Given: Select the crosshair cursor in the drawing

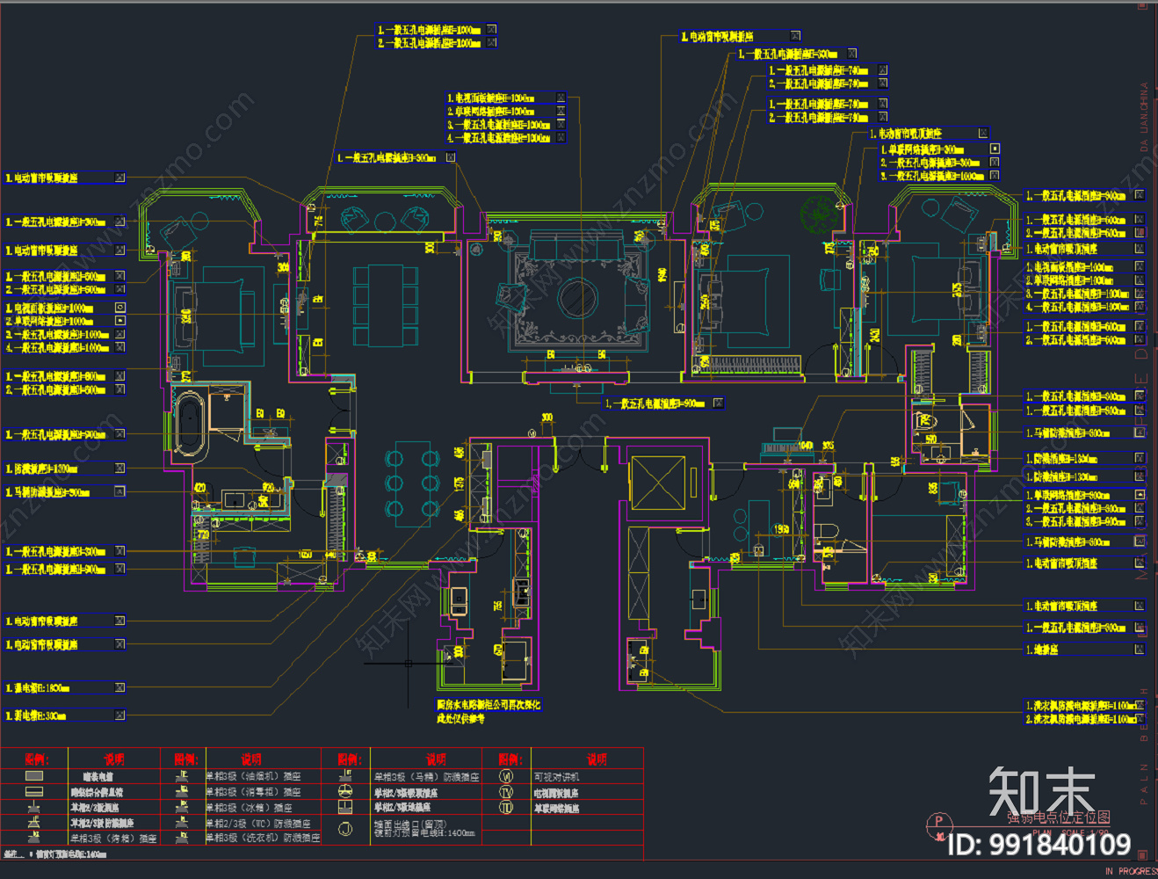Looking at the screenshot, I should [x=409, y=664].
